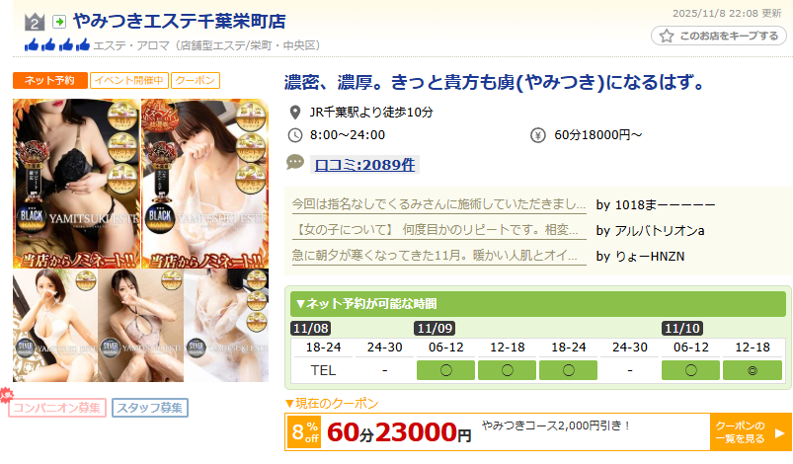Click the yen price icon
The height and width of the screenshot is (464, 793).
(x=537, y=135)
